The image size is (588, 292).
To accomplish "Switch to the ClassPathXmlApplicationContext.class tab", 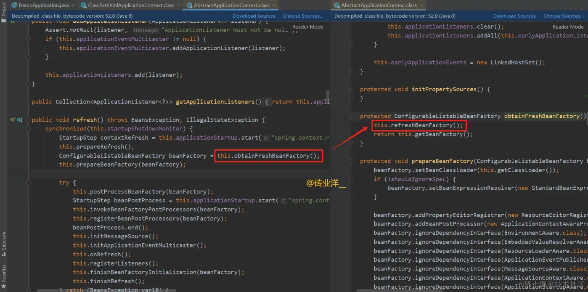I will click(131, 5).
